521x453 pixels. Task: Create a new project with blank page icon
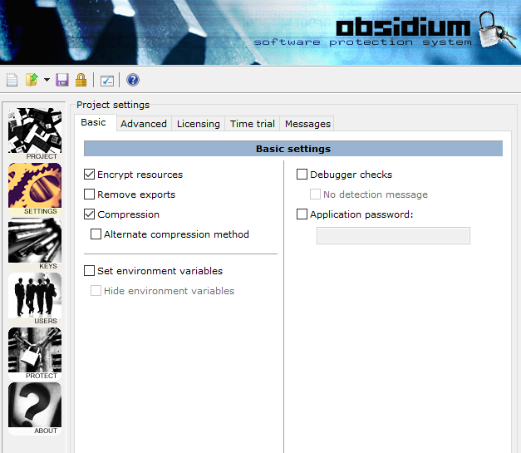pos(12,80)
